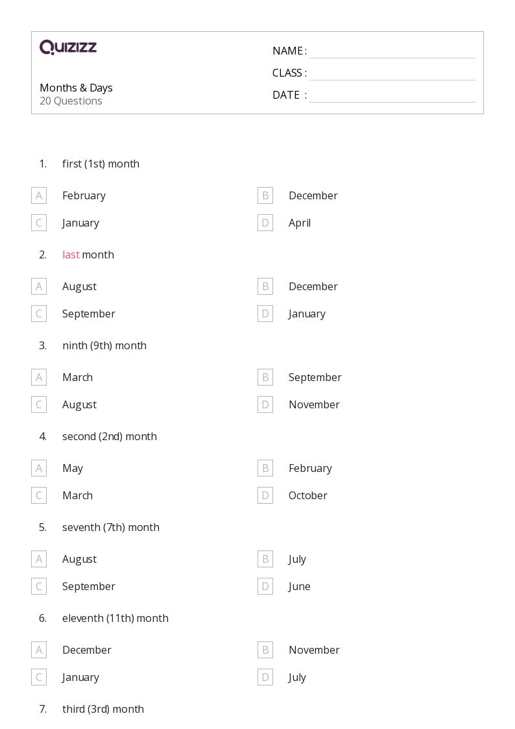Mark answer box A February in question 1
The height and width of the screenshot is (729, 515).
(39, 195)
